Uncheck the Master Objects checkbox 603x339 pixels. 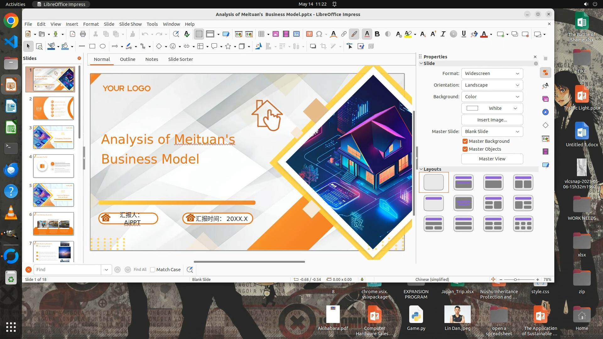pyautogui.click(x=465, y=149)
